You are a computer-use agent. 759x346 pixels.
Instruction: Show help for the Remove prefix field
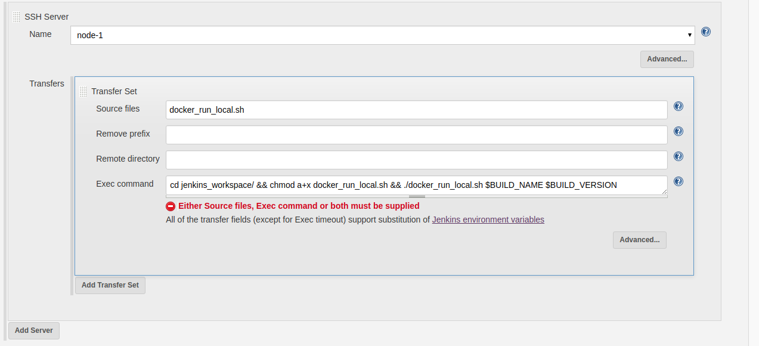pos(679,132)
